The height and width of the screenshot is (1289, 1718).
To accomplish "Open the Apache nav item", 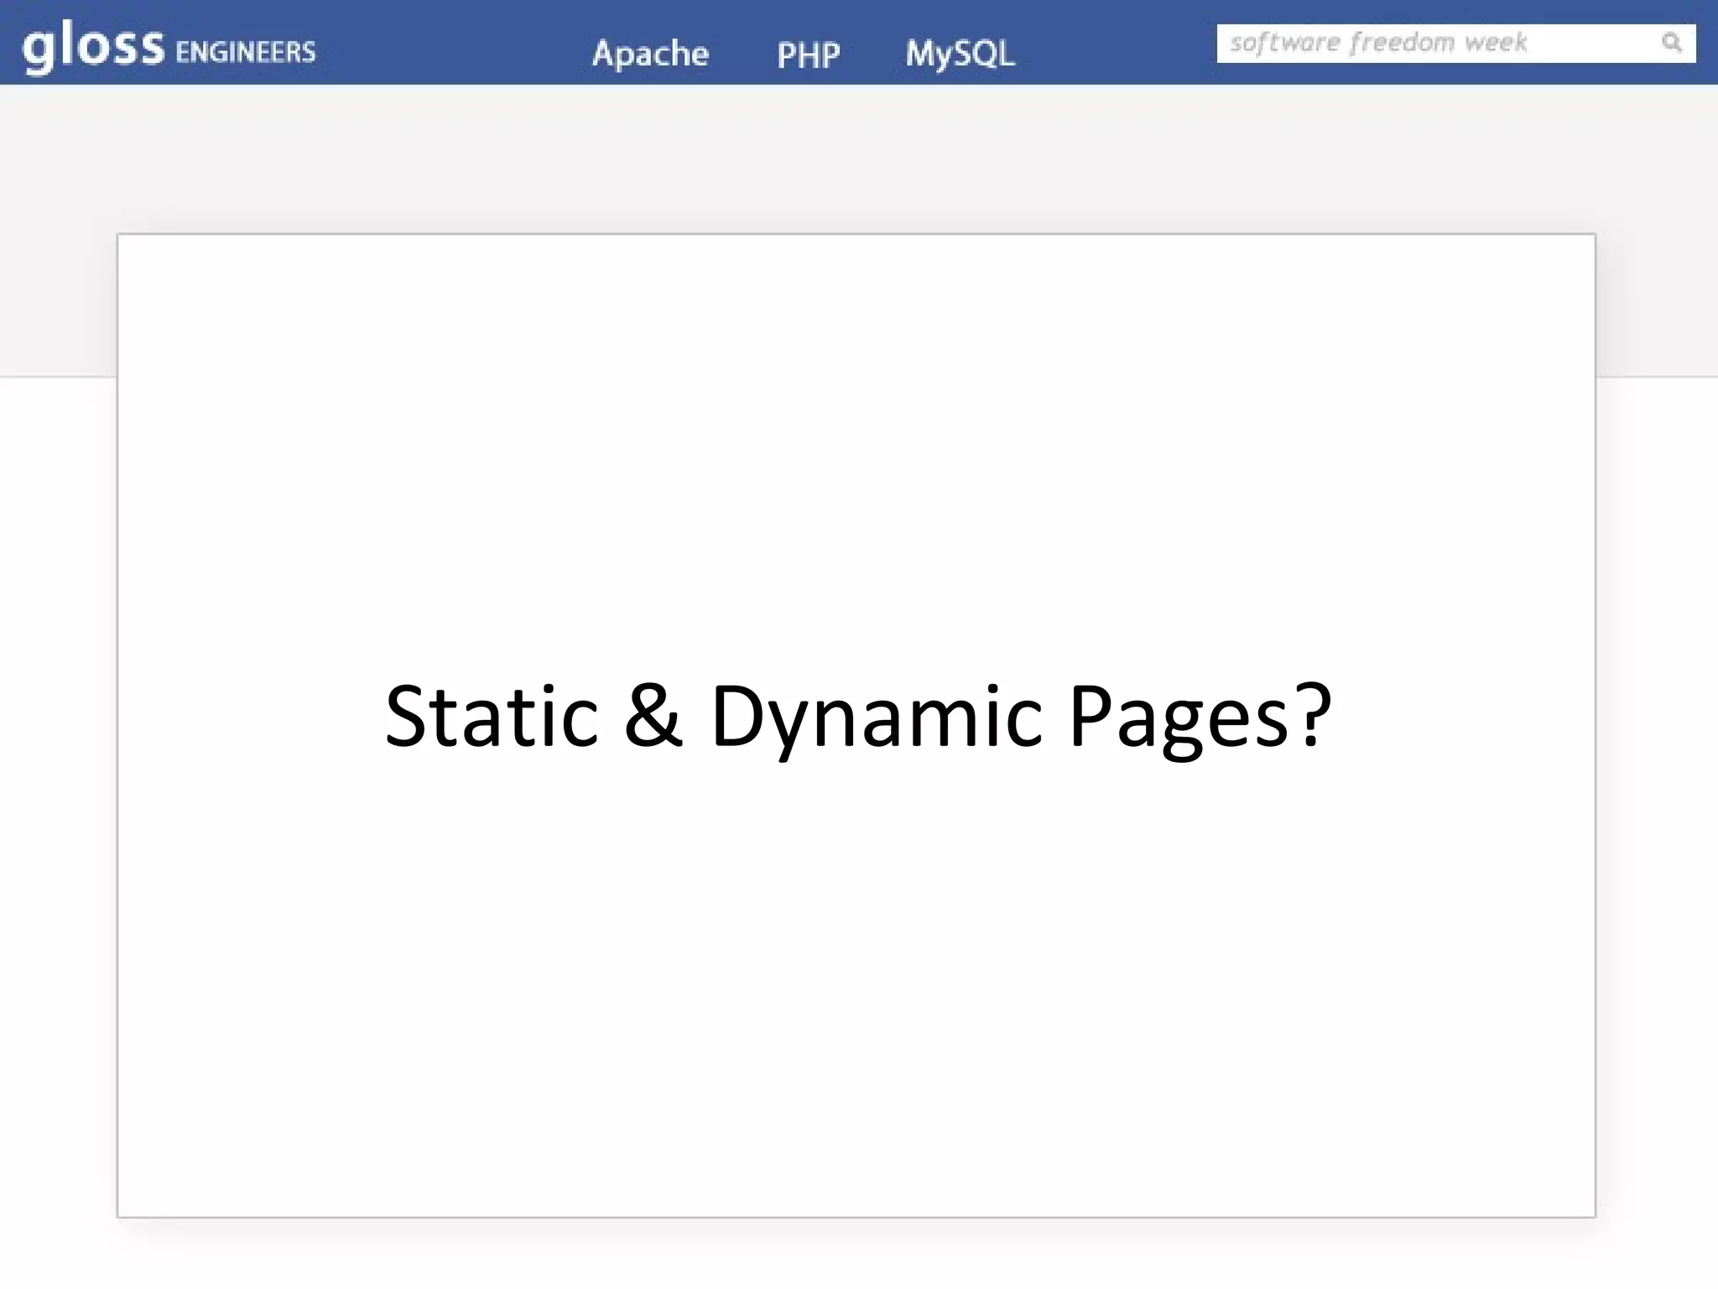I will [x=650, y=54].
